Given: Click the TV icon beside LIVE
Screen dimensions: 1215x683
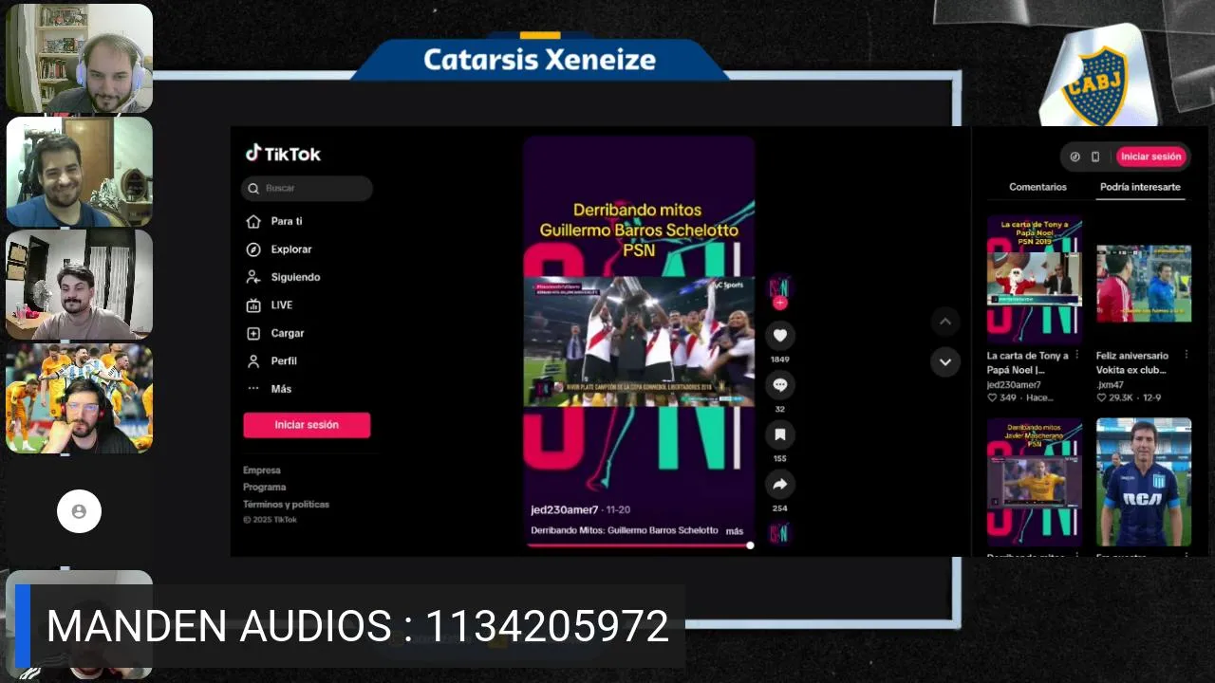Looking at the screenshot, I should pyautogui.click(x=253, y=305).
